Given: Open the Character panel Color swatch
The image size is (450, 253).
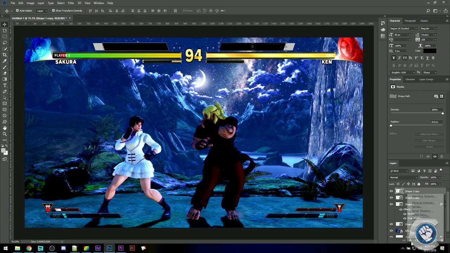Looking at the screenshot, I should click(x=429, y=51).
